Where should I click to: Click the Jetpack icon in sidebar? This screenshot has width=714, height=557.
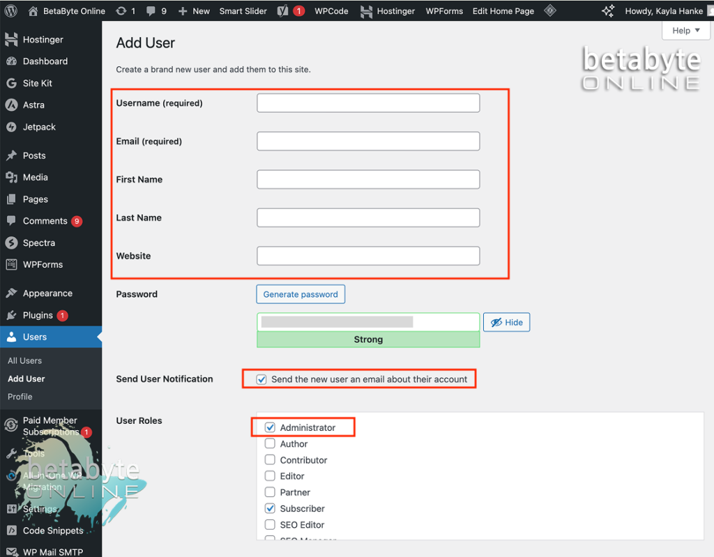click(x=11, y=127)
